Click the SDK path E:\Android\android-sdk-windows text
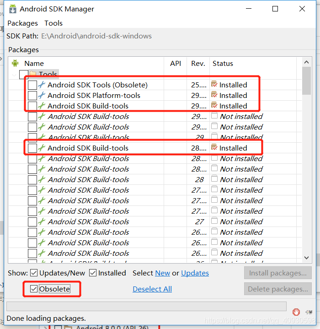The image size is (320, 329). tap(96, 36)
